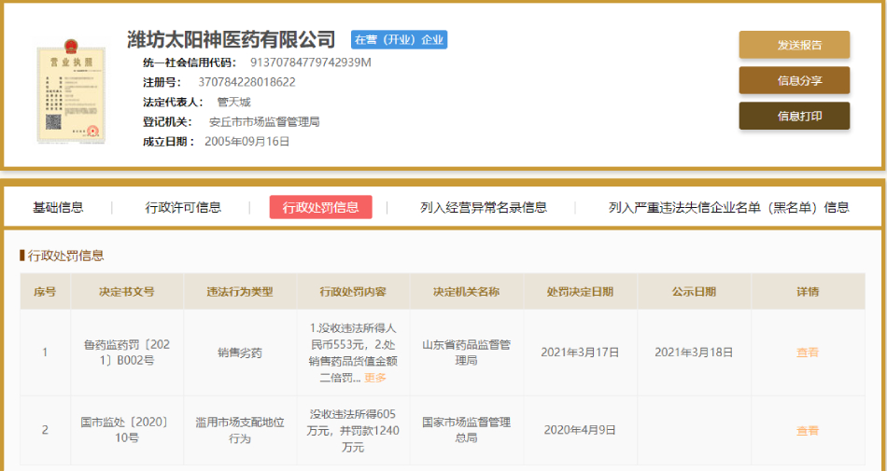The height and width of the screenshot is (471, 887).
Task: Open the 行政许可信息 tab
Action: point(183,207)
